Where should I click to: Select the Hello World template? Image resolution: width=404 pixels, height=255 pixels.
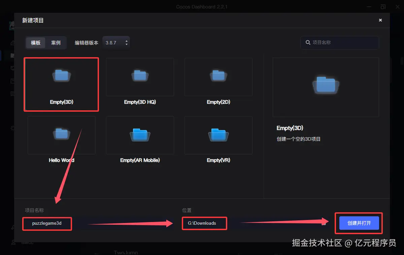coord(62,140)
